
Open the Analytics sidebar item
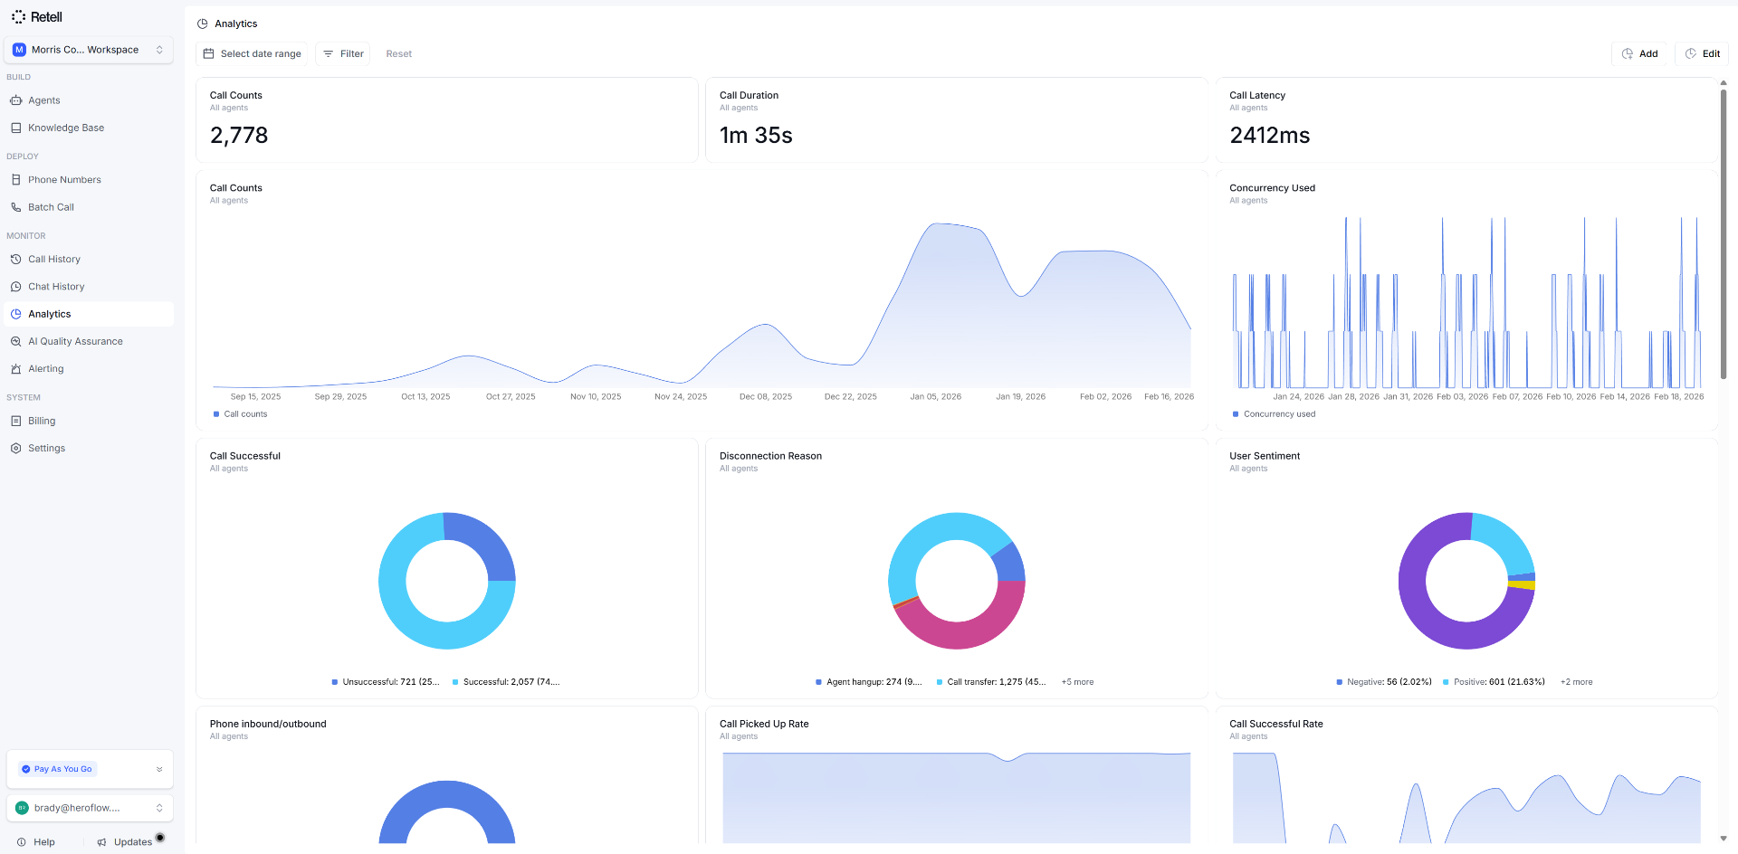click(x=89, y=314)
